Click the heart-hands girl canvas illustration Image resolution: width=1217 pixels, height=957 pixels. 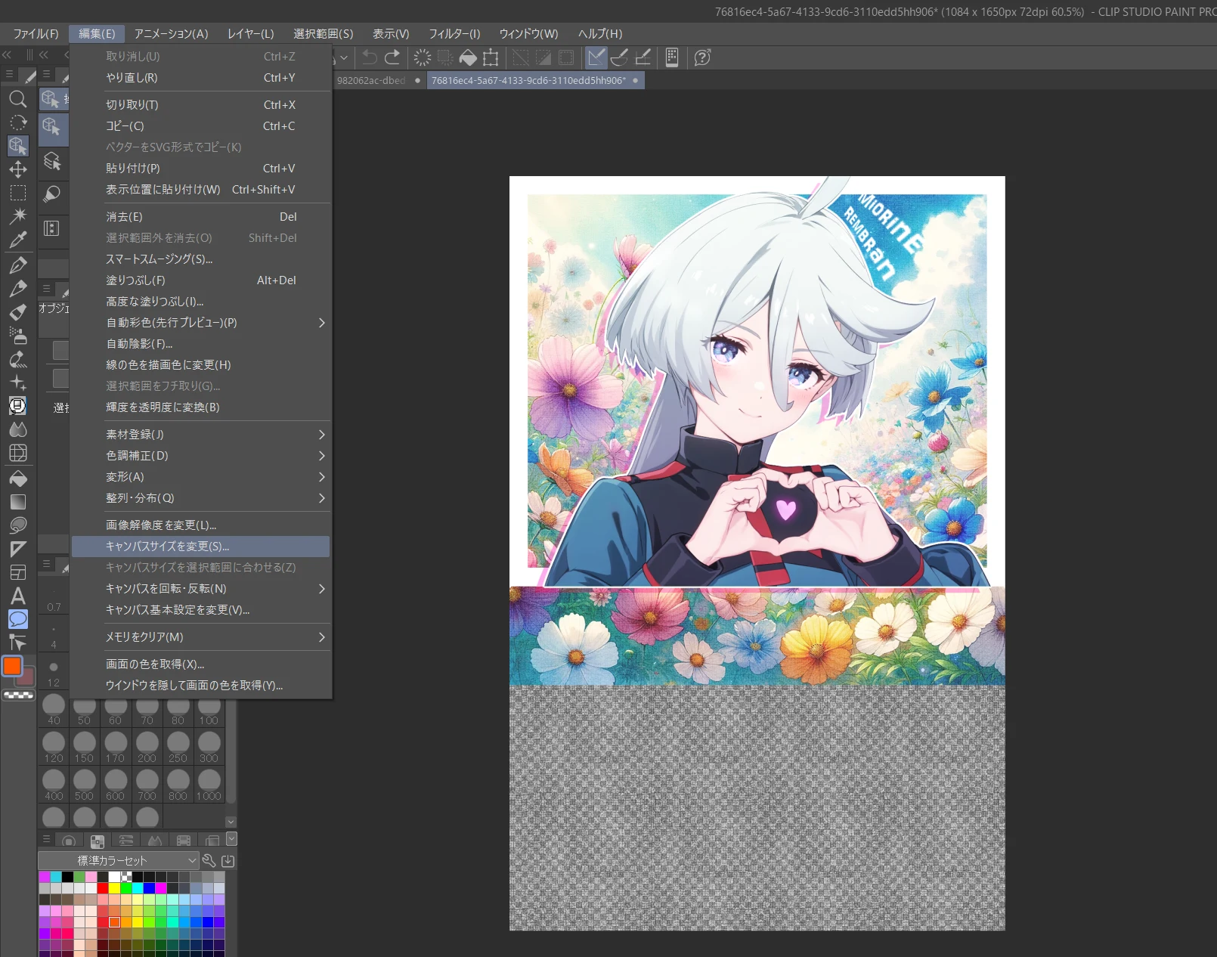[757, 382]
